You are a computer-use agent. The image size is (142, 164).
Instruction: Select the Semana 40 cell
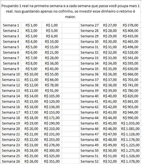tap(89, 96)
